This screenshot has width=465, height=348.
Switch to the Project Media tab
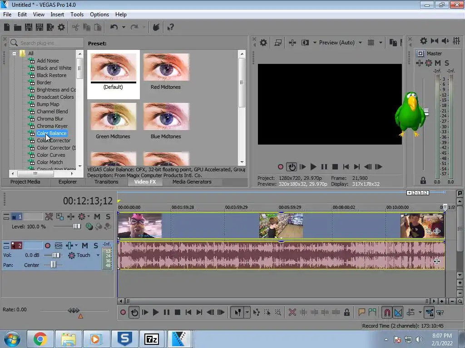coord(25,182)
